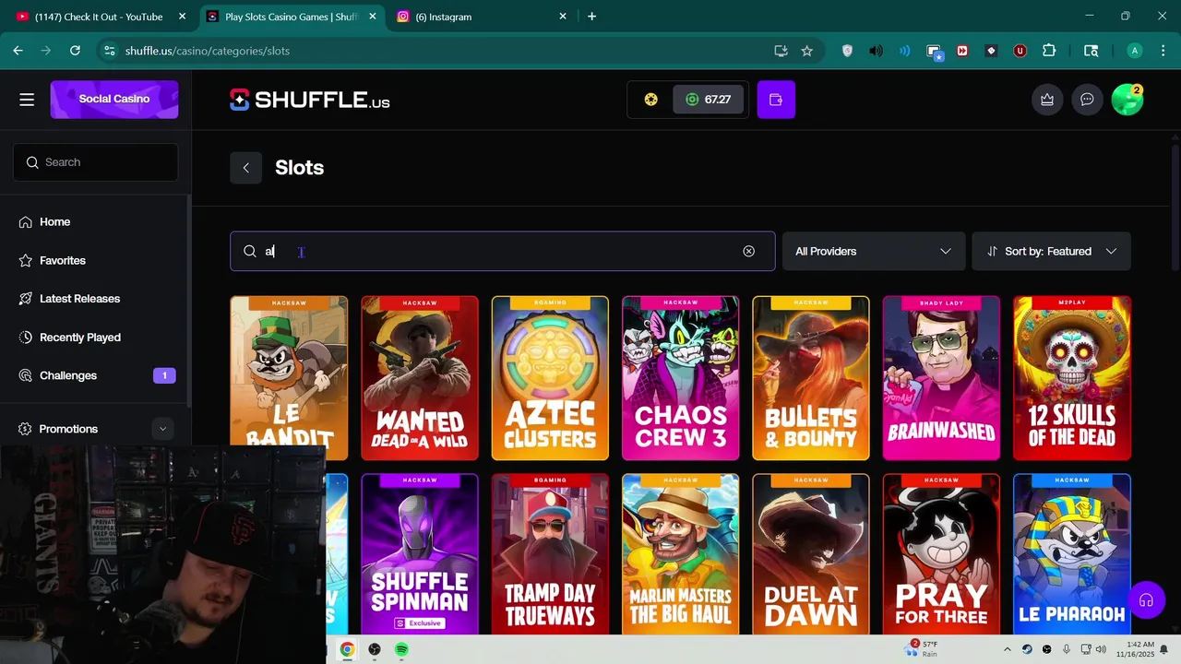The width and height of the screenshot is (1181, 664).
Task: Go back with the Slots arrow
Action: click(246, 168)
